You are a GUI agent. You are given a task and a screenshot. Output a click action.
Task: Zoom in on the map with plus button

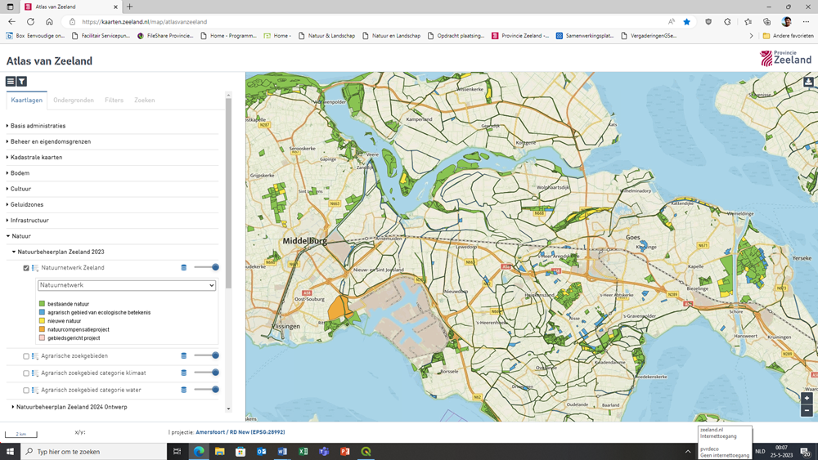(807, 399)
